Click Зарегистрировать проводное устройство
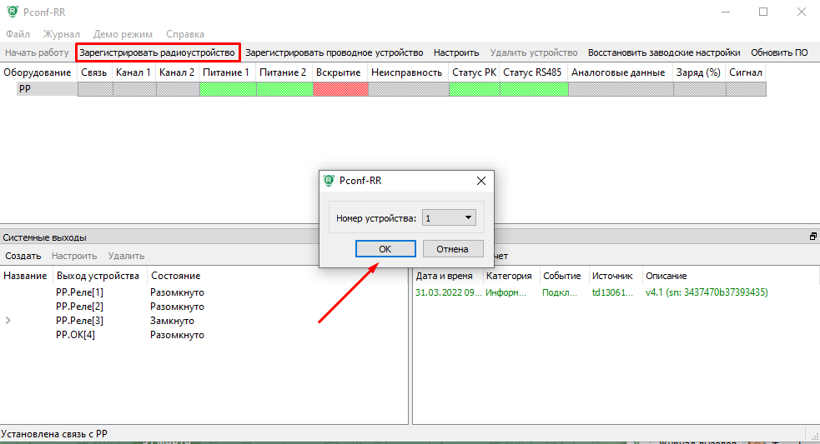 [x=334, y=52]
